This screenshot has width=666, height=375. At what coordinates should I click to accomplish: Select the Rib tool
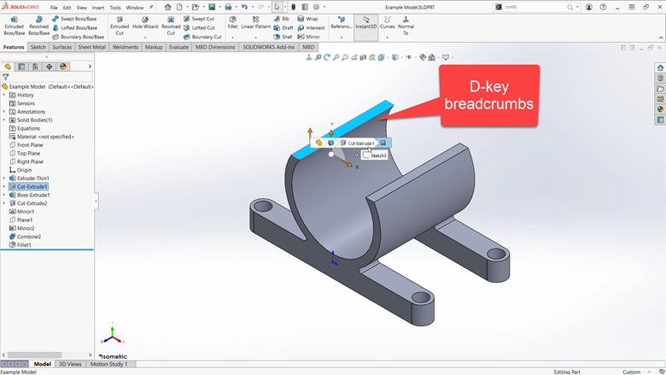tap(281, 19)
